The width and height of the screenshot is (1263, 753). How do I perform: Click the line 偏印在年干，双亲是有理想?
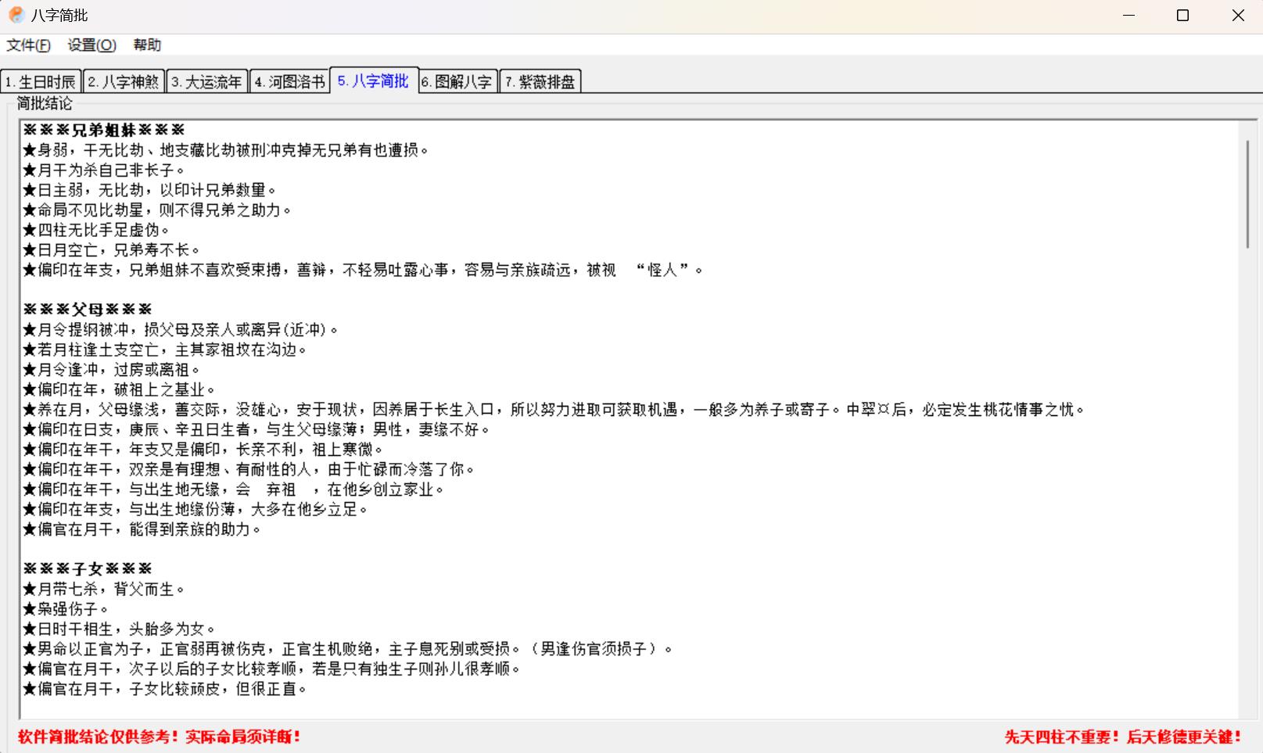249,469
